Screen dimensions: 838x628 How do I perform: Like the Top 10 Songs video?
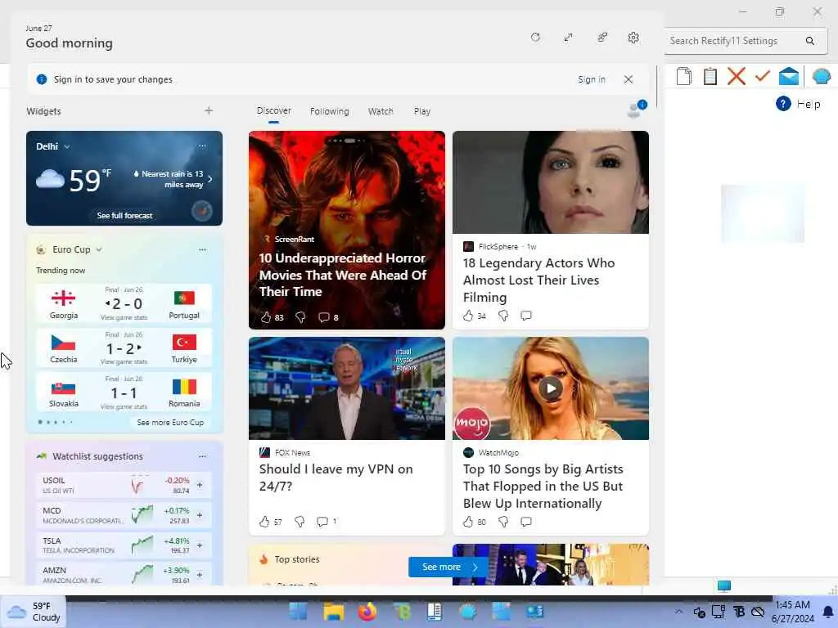point(468,521)
